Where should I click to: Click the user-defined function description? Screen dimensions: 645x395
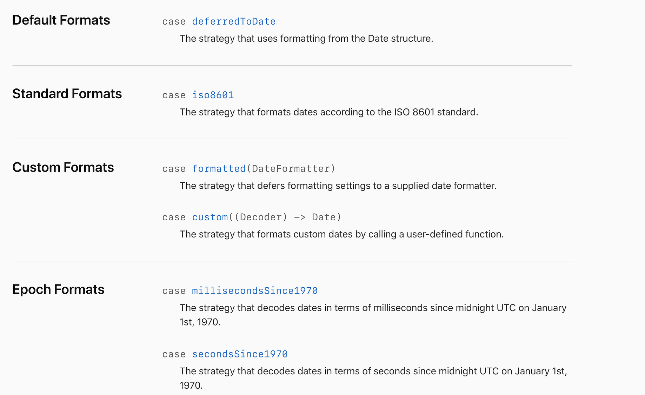tap(341, 234)
